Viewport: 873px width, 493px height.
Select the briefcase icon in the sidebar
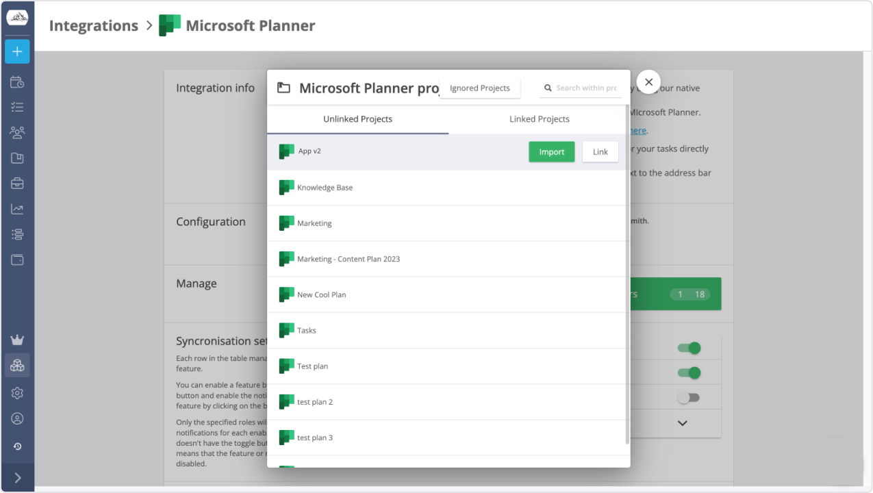point(16,182)
